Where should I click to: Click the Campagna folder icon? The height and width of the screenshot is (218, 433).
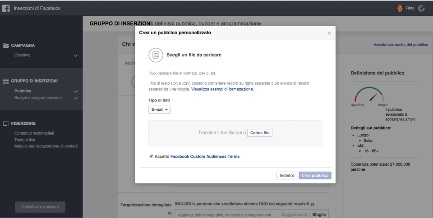(x=6, y=45)
